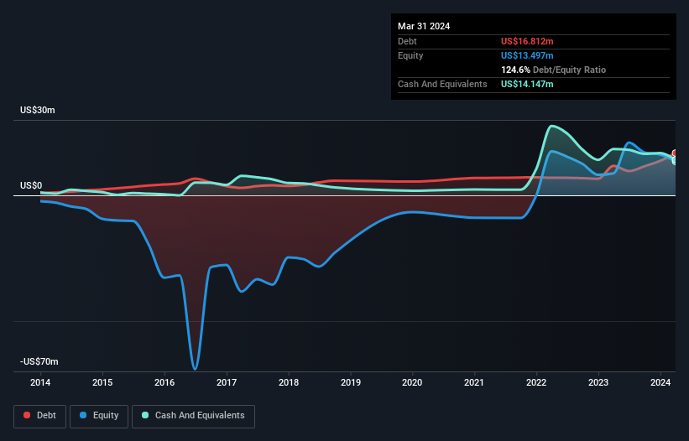Click the Mar 31 2024 tooltip date
The height and width of the screenshot is (441, 689).
pyautogui.click(x=424, y=26)
